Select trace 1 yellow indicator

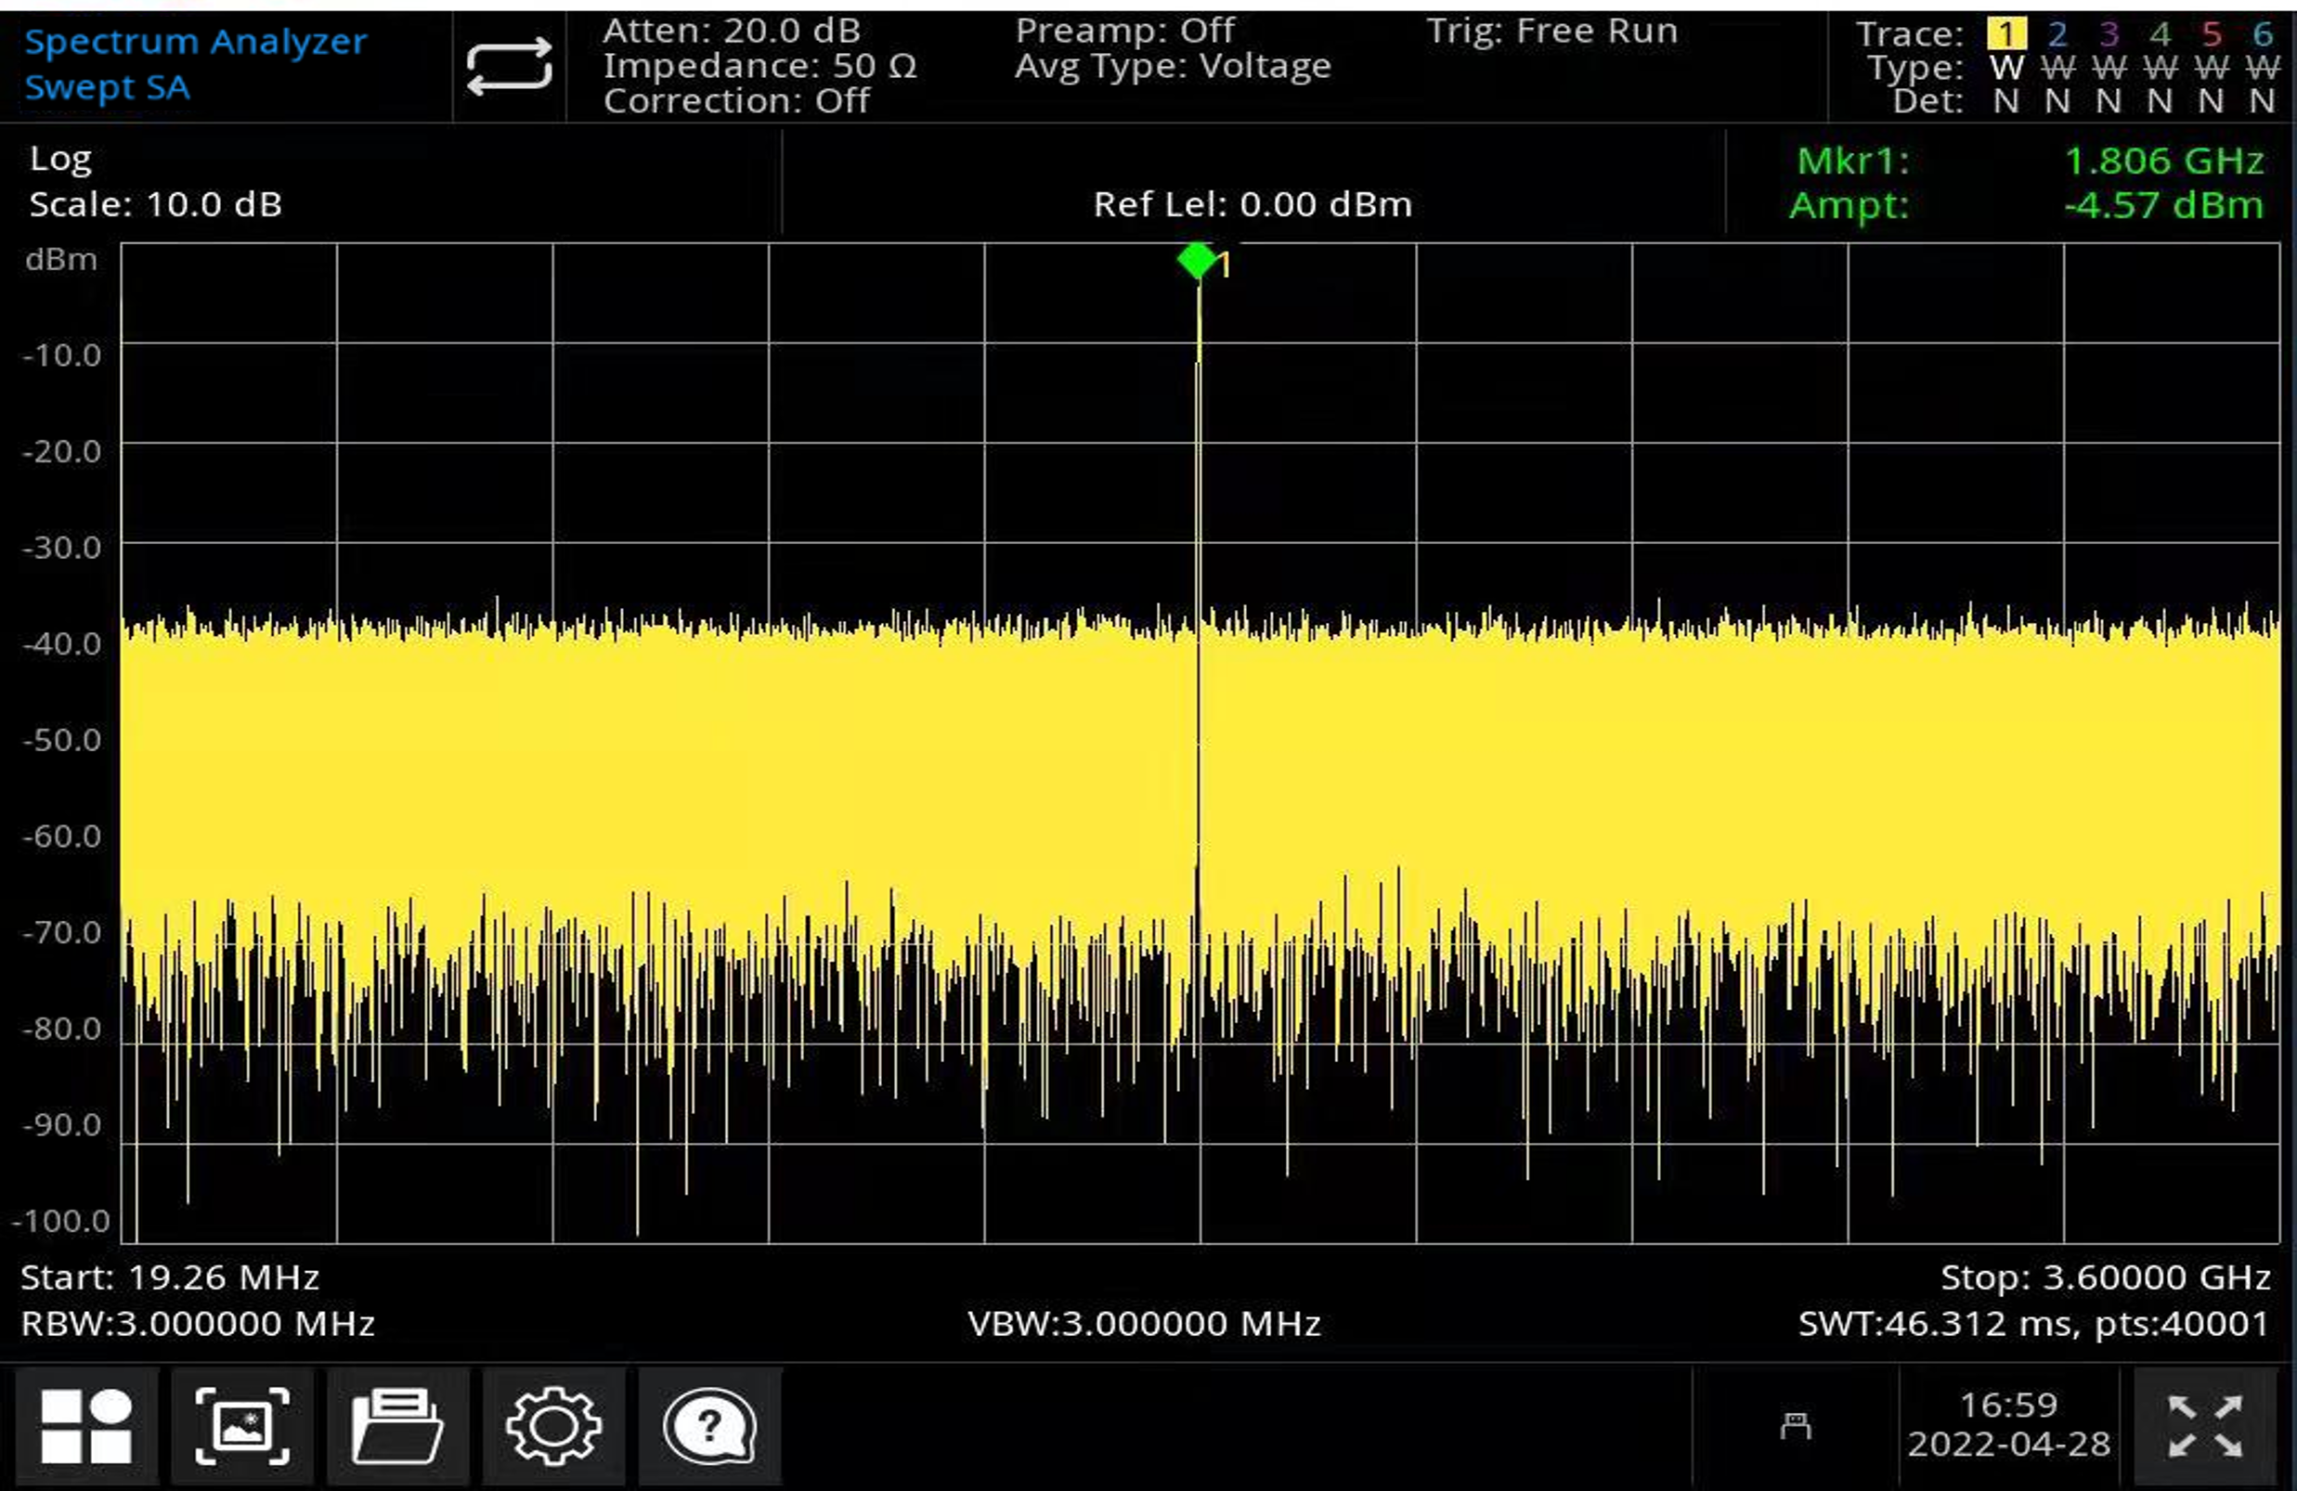tap(2006, 34)
